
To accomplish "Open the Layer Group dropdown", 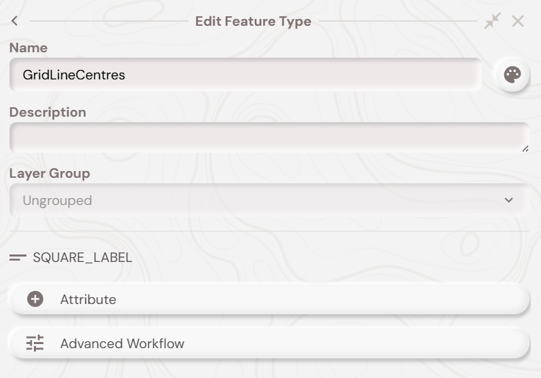I will point(268,200).
